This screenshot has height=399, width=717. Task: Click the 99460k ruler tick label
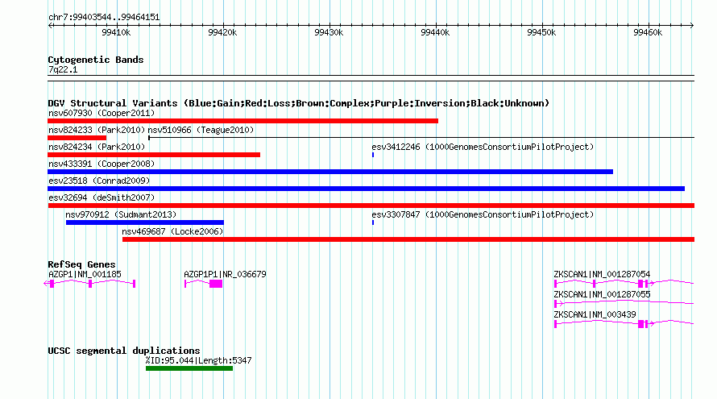pos(648,32)
